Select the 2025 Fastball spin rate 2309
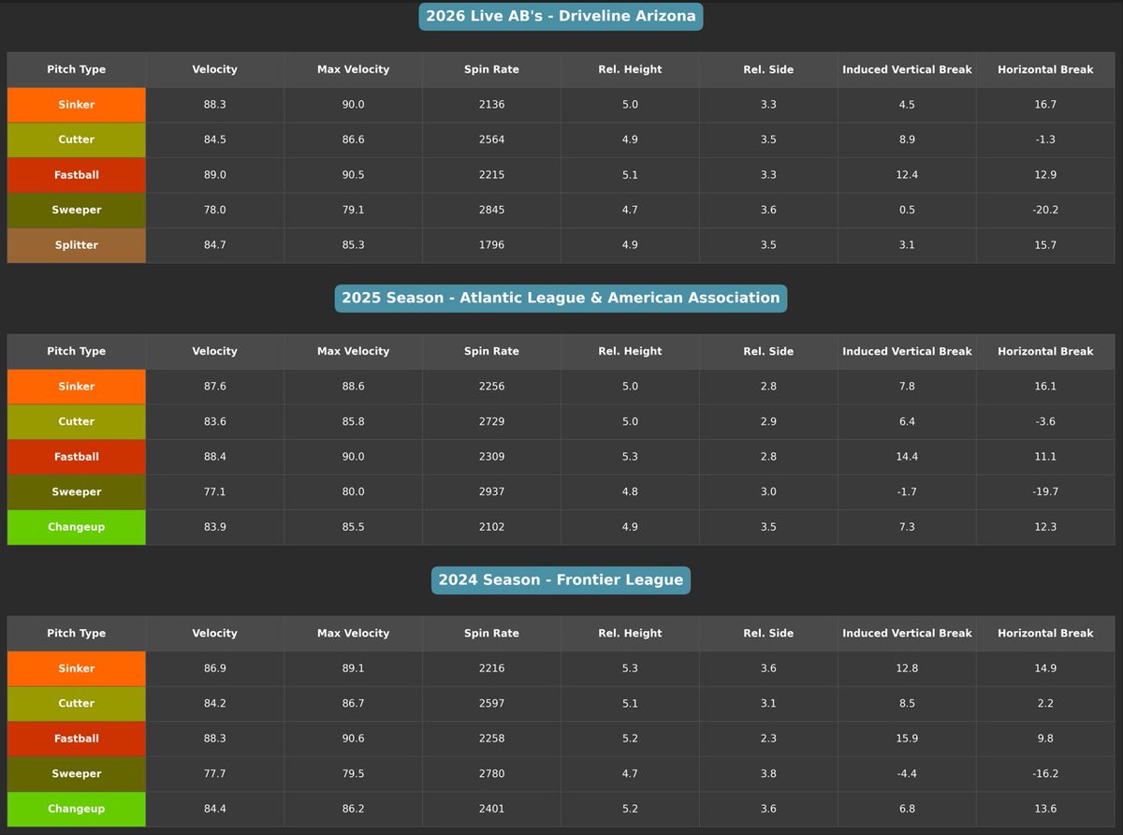 coord(491,457)
